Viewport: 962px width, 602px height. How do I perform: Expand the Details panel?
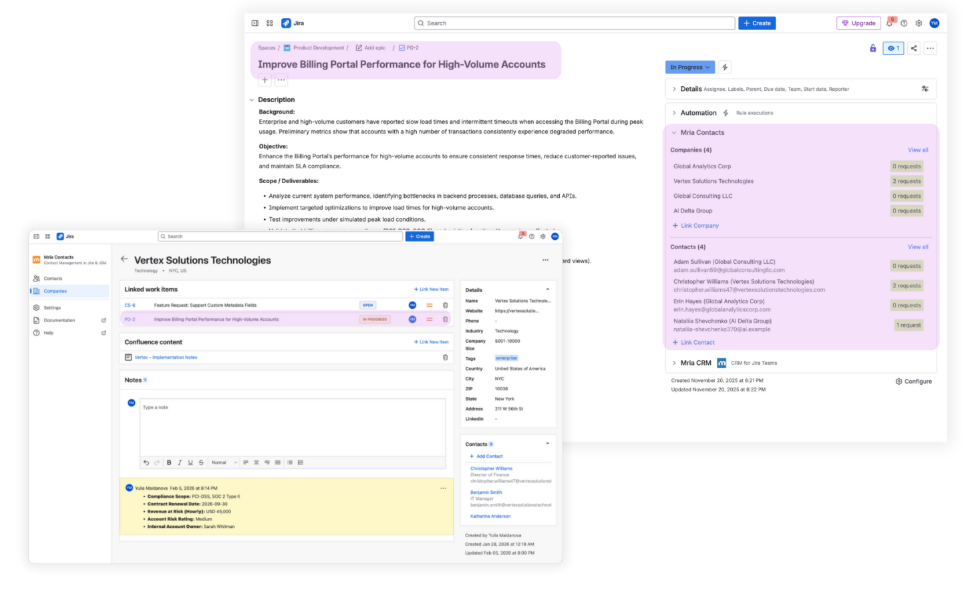click(x=674, y=88)
